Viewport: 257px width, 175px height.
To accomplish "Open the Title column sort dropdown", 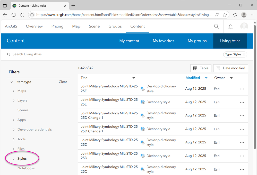I will 134,78.
